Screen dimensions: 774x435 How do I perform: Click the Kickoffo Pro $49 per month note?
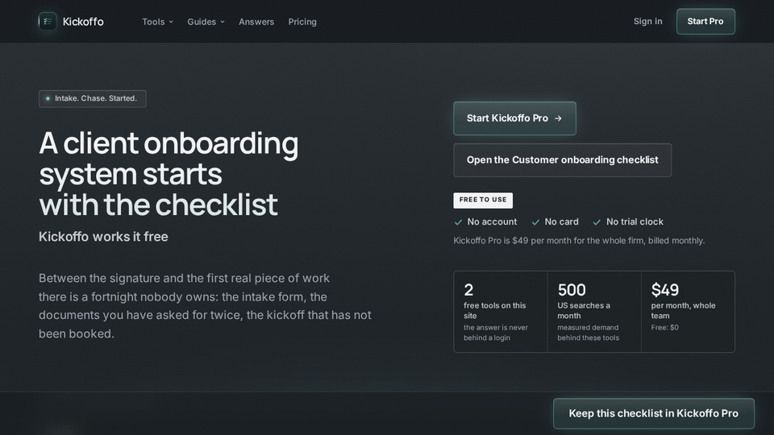[579, 241]
